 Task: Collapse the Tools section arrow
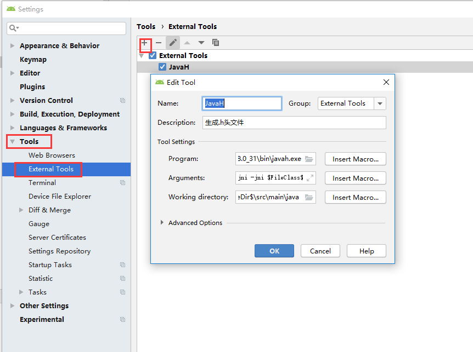point(13,142)
